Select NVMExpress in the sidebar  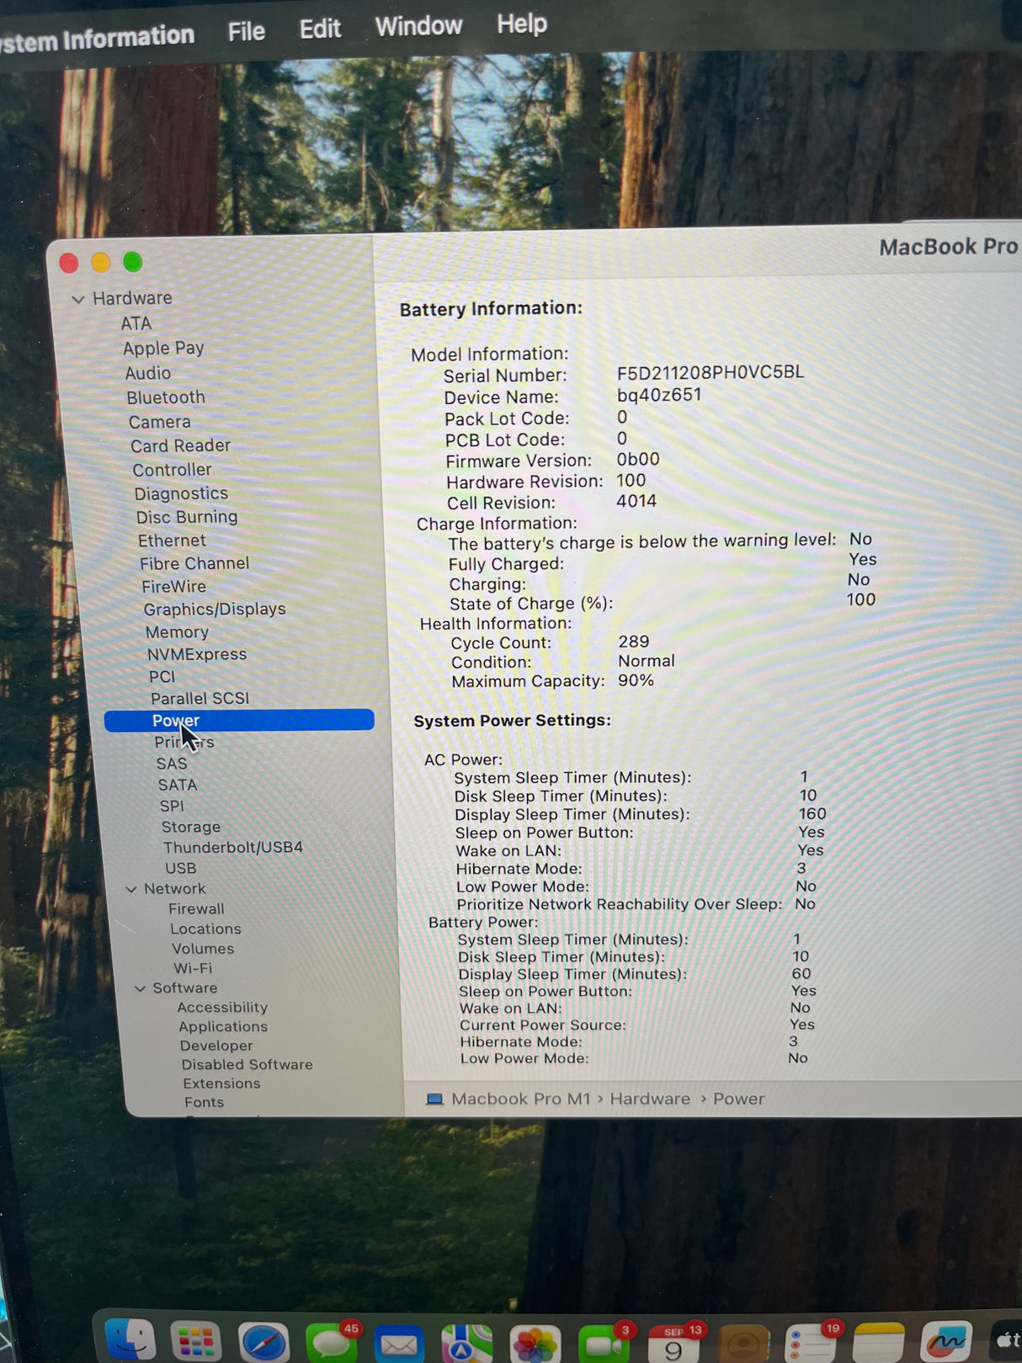(197, 654)
